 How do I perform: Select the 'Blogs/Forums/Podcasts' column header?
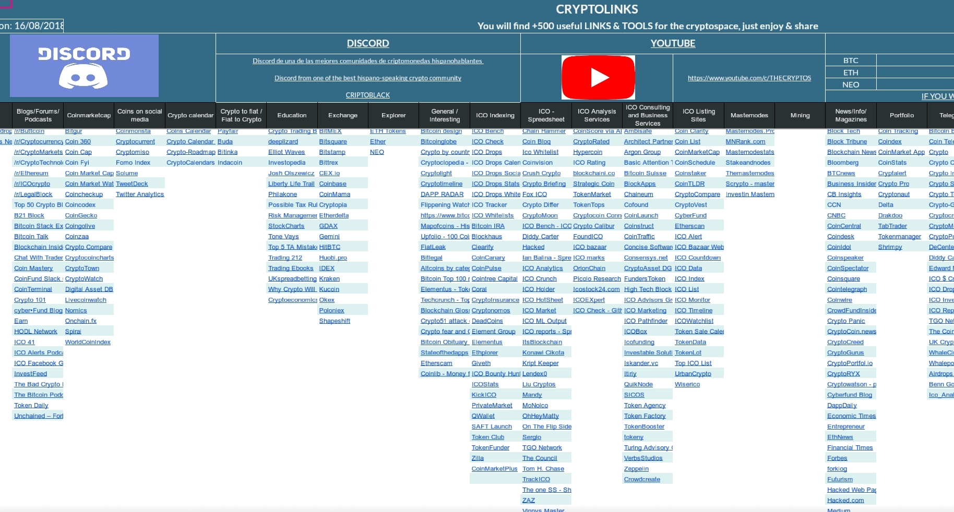click(x=38, y=115)
